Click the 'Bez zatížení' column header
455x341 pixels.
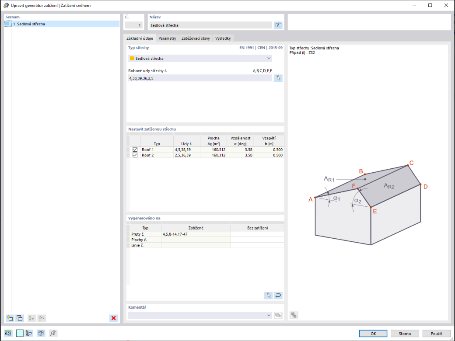(x=257, y=228)
